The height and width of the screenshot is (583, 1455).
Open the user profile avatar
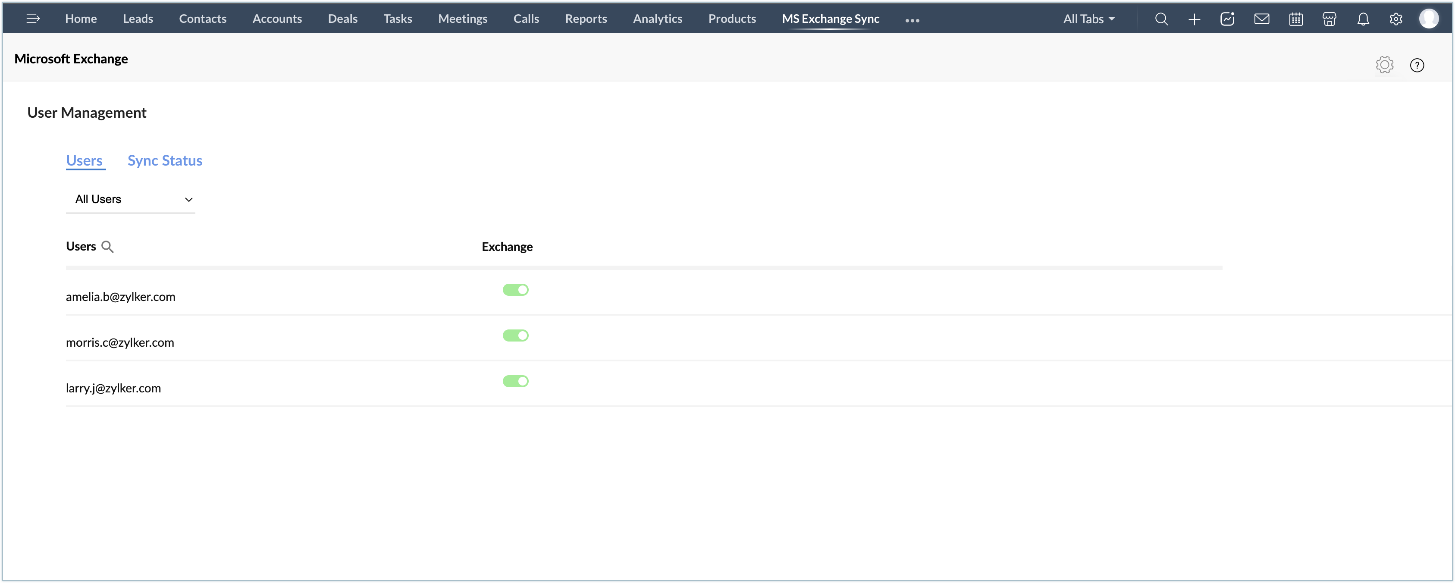(1428, 19)
